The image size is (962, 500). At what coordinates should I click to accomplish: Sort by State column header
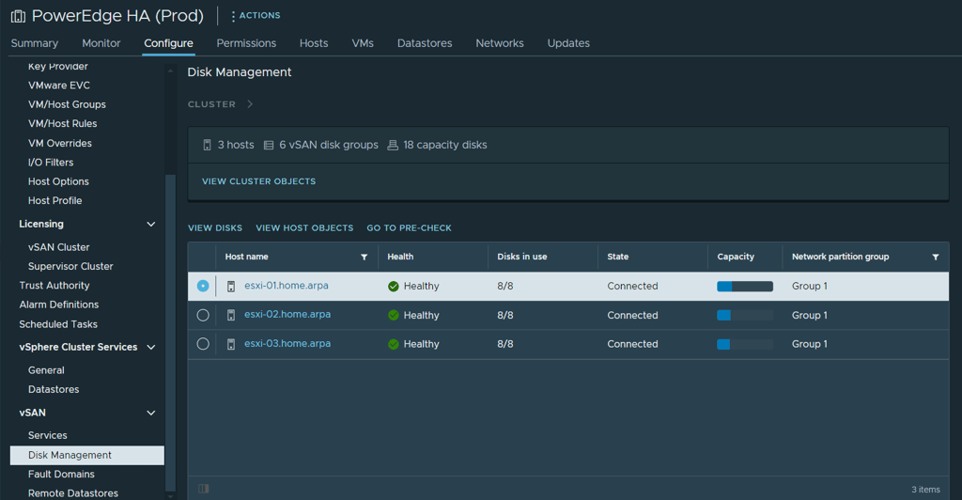618,257
